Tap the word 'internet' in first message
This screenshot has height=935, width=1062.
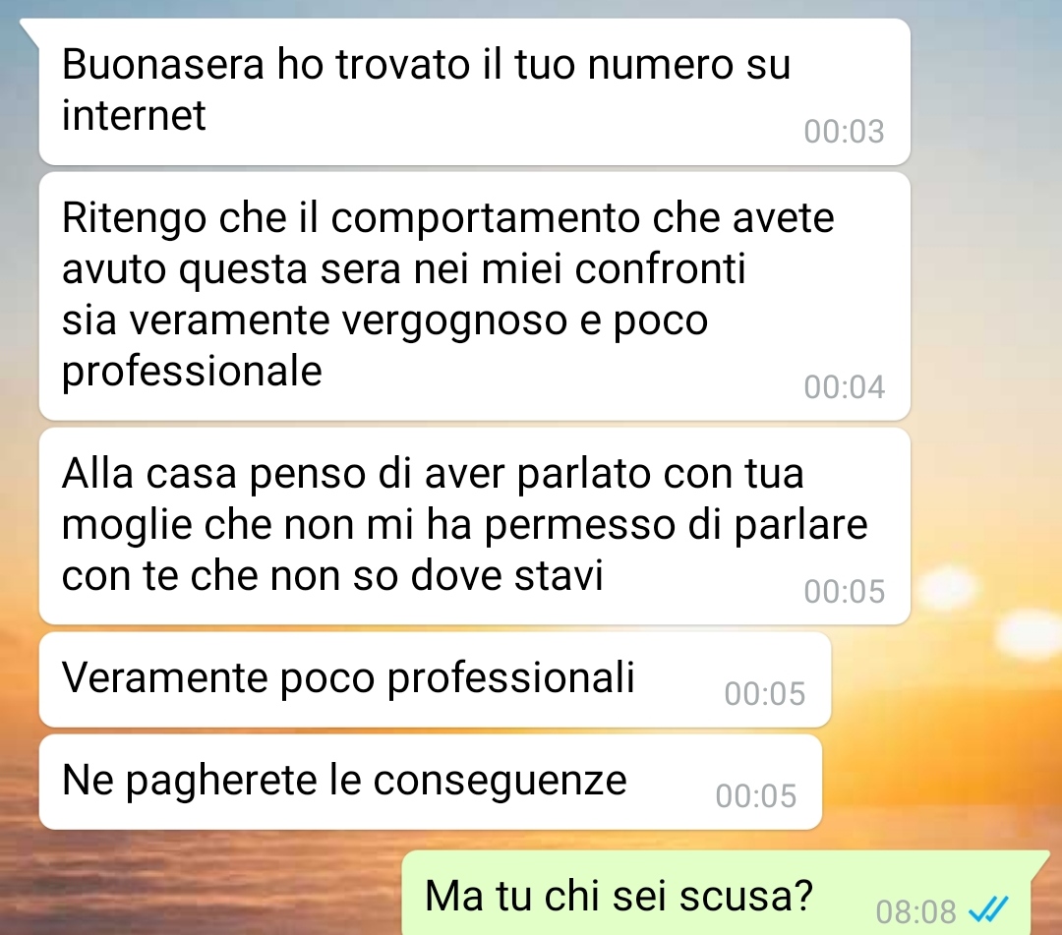(134, 115)
